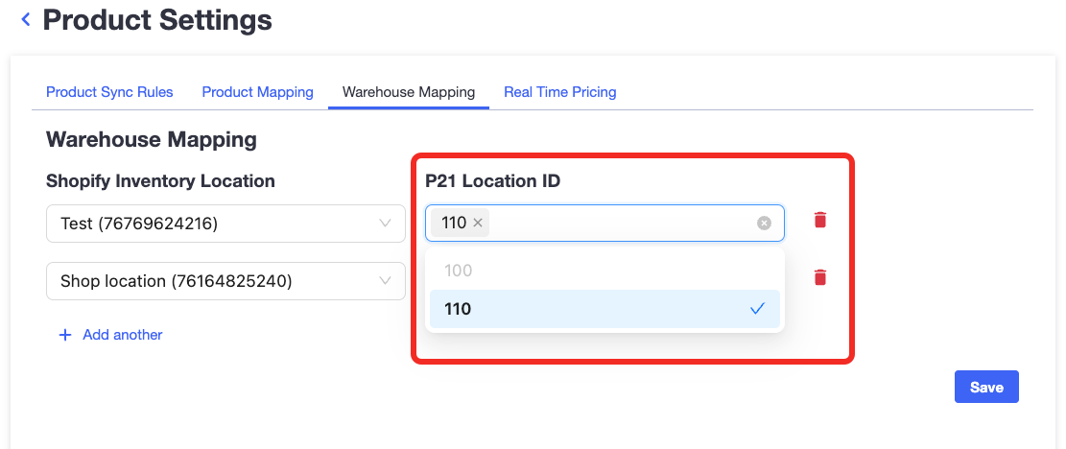Select the Warehouse Mapping tab

click(x=409, y=92)
